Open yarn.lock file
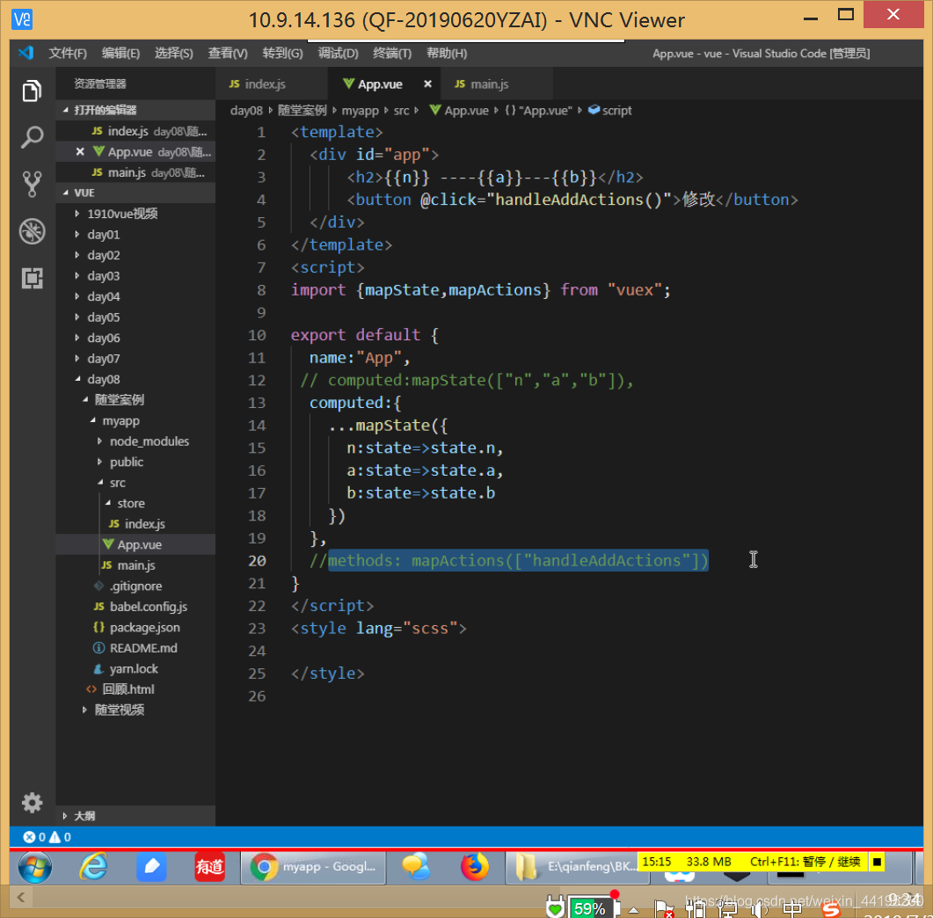Viewport: 933px width, 918px height. tap(135, 669)
